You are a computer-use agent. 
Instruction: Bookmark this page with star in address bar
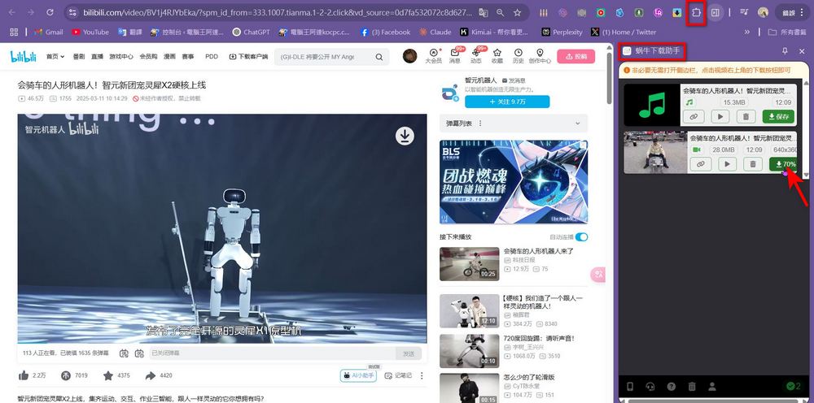(517, 12)
